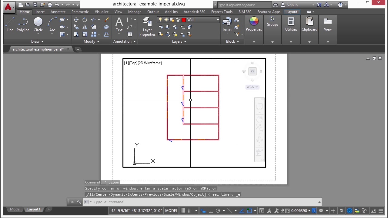This screenshot has width=388, height=218.
Task: Select the multiline Text tool
Action: 119,25
